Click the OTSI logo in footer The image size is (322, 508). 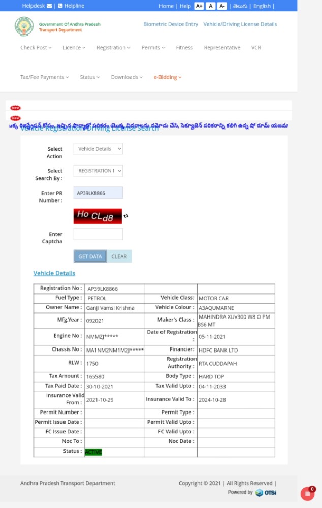pos(266,492)
